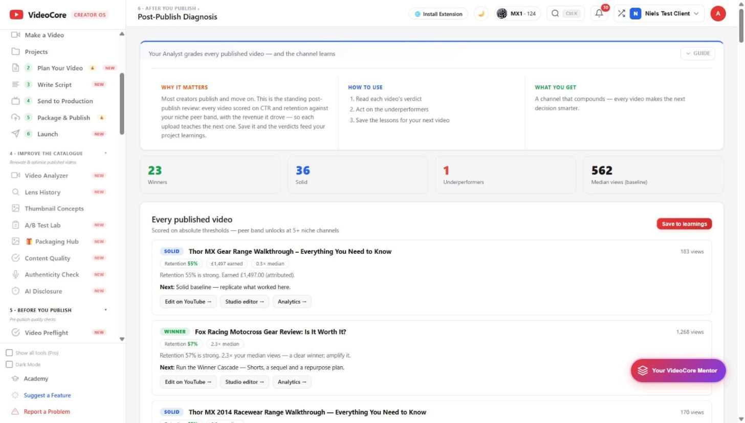The height and width of the screenshot is (423, 745).
Task: Click the Projects folder icon
Action: point(16,52)
